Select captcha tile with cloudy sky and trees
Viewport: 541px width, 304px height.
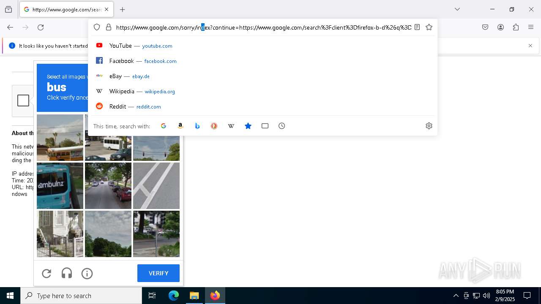pyautogui.click(x=108, y=234)
